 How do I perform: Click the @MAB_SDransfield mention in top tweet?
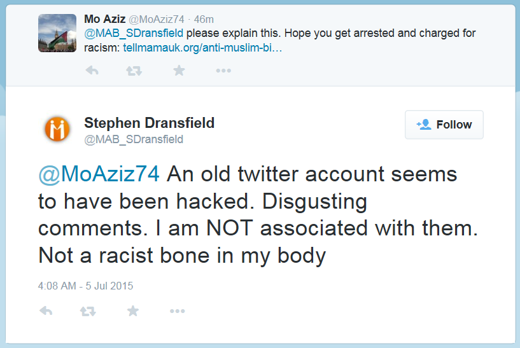[x=133, y=33]
